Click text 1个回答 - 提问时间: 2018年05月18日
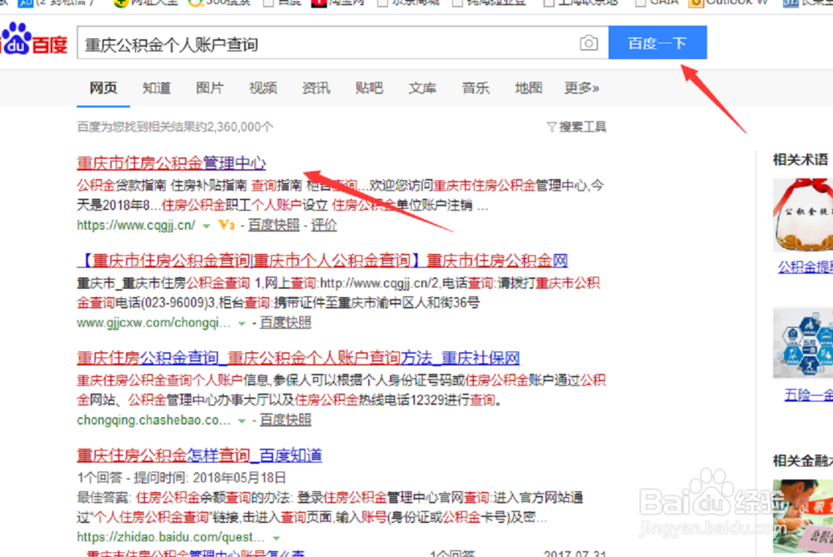Image resolution: width=833 pixels, height=557 pixels. coord(182,477)
